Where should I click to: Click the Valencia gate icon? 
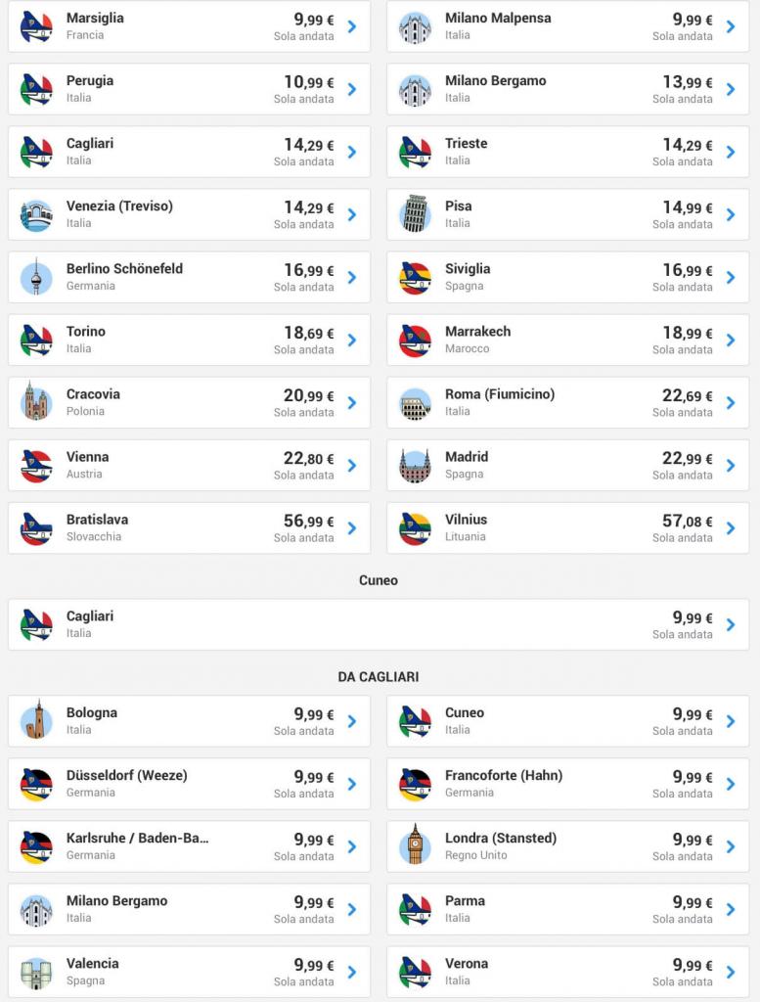coord(36,974)
